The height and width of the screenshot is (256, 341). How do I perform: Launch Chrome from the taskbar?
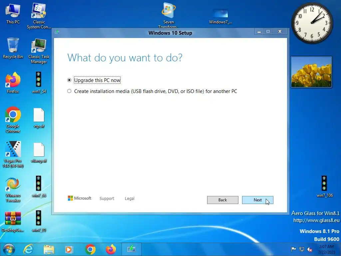90,249
